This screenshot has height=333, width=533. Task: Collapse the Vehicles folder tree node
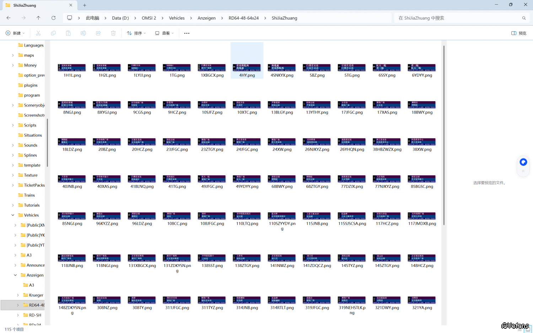(x=13, y=215)
